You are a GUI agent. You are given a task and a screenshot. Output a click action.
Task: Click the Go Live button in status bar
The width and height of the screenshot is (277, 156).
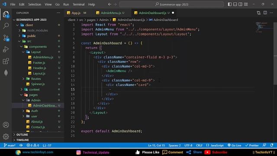(x=234, y=146)
